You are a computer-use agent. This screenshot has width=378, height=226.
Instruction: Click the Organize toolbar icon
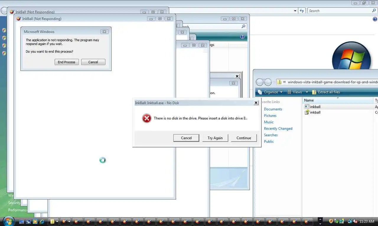(260, 92)
